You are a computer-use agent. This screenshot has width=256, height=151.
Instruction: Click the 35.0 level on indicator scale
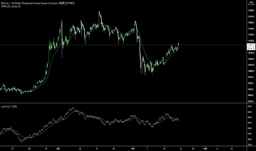[250, 145]
